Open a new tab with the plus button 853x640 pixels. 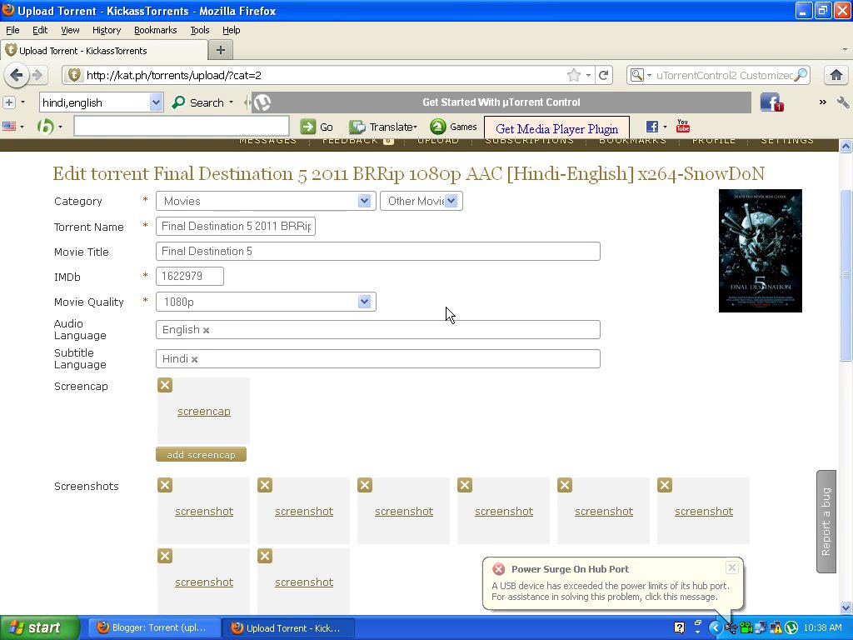pos(220,50)
